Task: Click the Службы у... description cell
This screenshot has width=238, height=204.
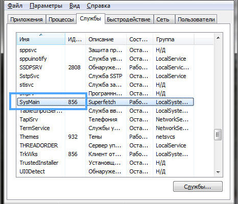Action: click(x=104, y=128)
